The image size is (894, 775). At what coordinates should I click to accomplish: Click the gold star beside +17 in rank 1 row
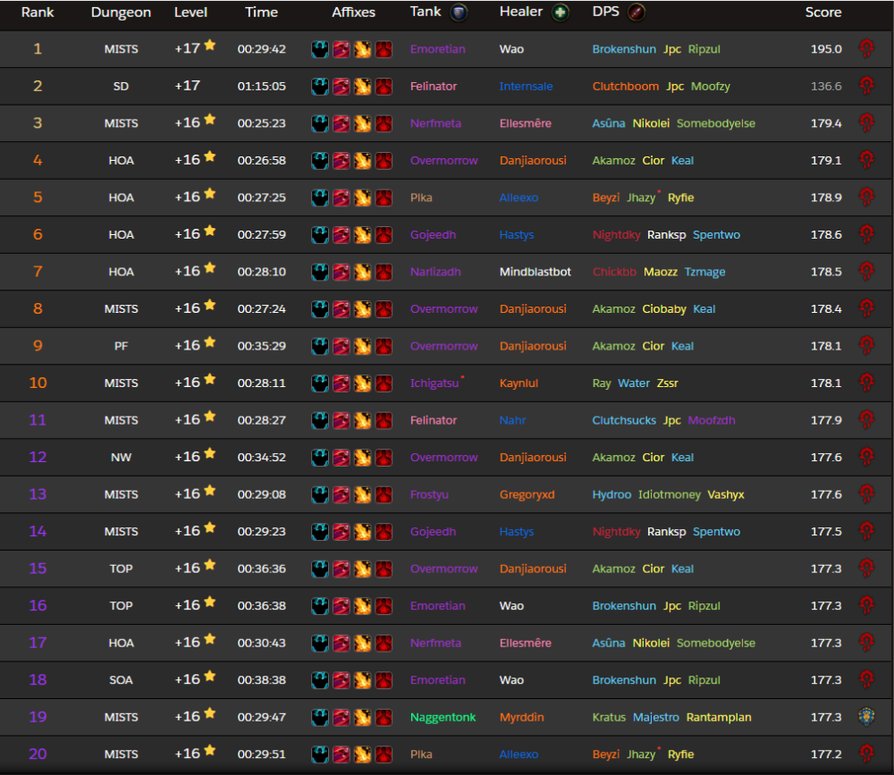[x=210, y=45]
